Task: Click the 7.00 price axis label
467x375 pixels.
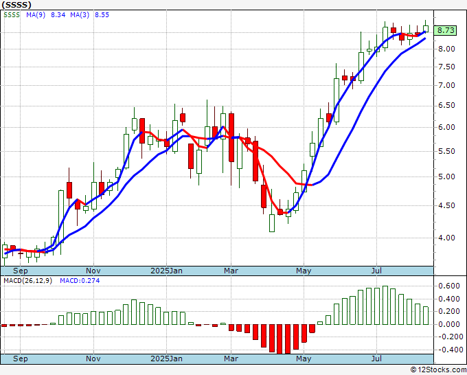Action: pyautogui.click(x=446, y=85)
